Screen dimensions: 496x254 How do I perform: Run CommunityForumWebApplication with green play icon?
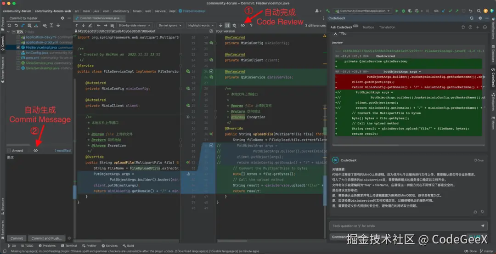397,11
